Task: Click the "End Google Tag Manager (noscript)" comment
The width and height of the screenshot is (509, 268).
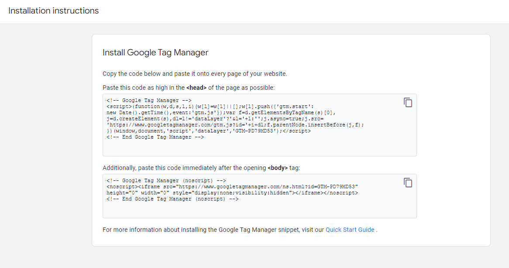Action: tap(172, 199)
